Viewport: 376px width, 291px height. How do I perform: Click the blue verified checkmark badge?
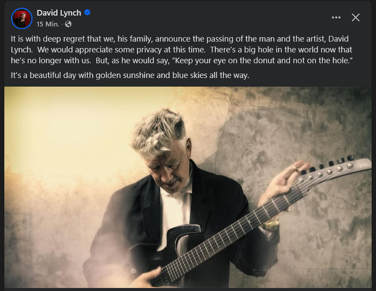(87, 13)
